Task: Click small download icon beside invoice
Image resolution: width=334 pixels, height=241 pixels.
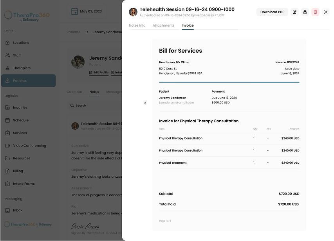Action: click(145, 103)
